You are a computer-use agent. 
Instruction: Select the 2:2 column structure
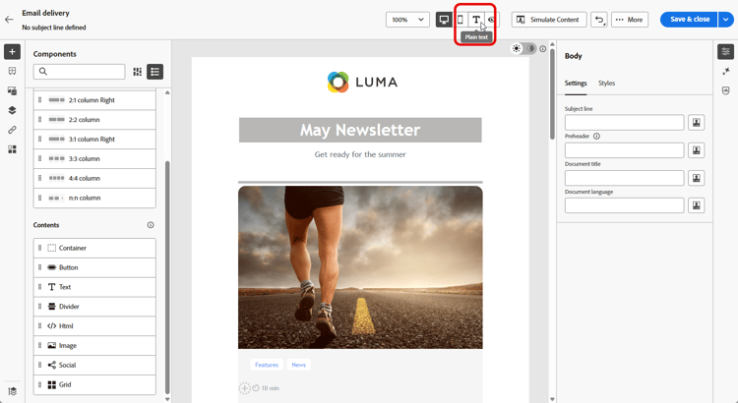click(x=94, y=120)
